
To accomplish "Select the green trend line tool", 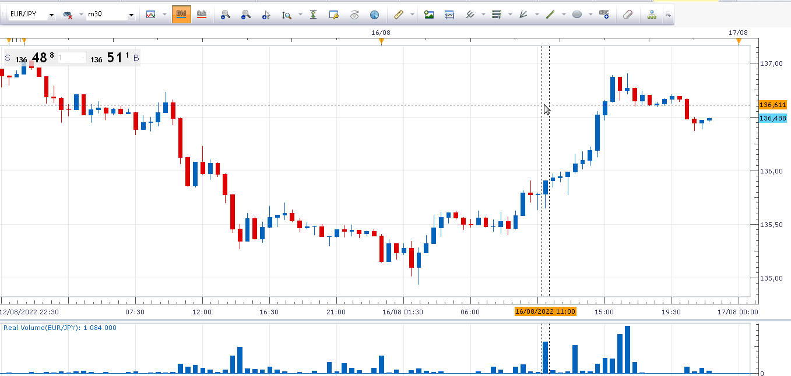I will point(550,15).
